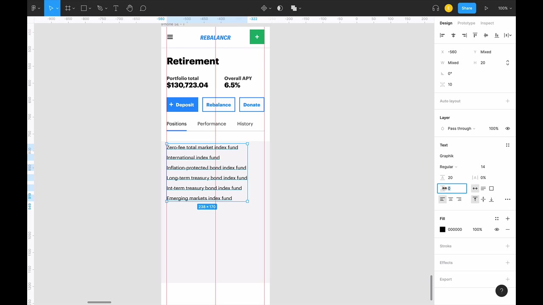This screenshot has width=543, height=305.
Task: Set text to auto height
Action: click(483, 189)
